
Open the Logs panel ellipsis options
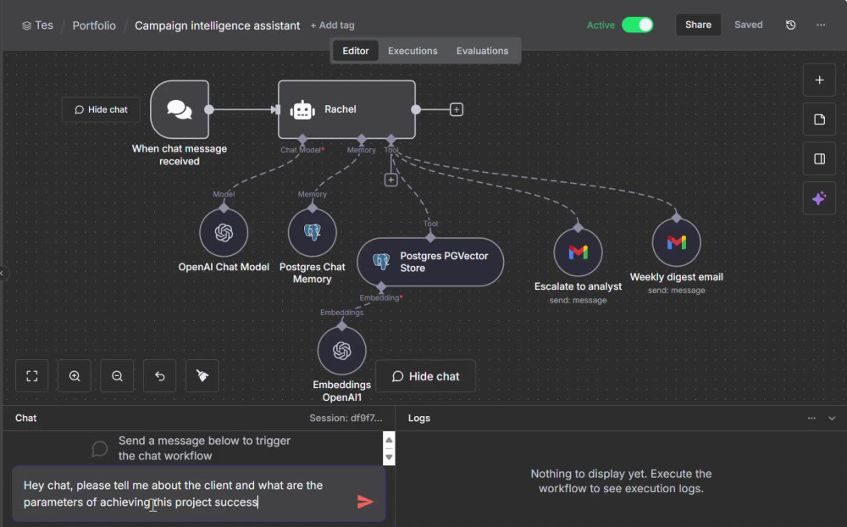coord(812,419)
